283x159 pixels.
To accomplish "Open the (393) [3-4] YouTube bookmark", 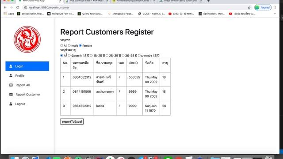I will 181,14.
